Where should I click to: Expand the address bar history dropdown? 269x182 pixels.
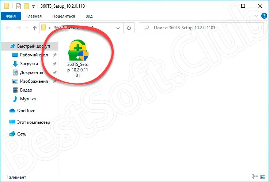click(118, 28)
